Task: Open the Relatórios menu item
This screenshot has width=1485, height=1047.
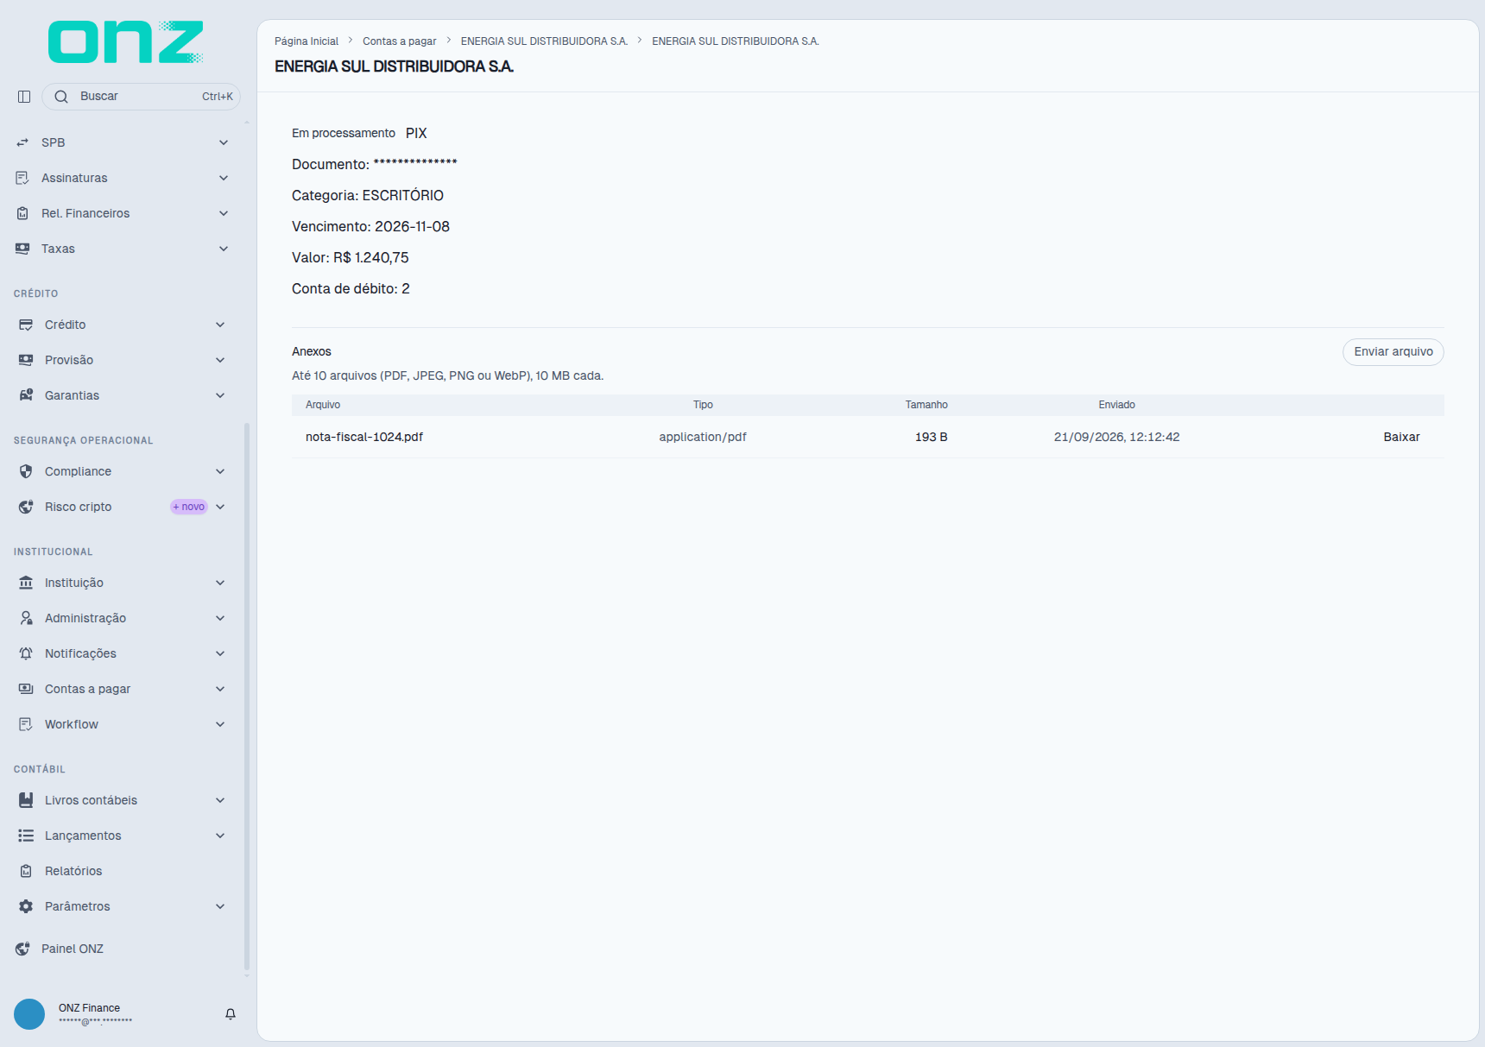Action: pos(122,871)
